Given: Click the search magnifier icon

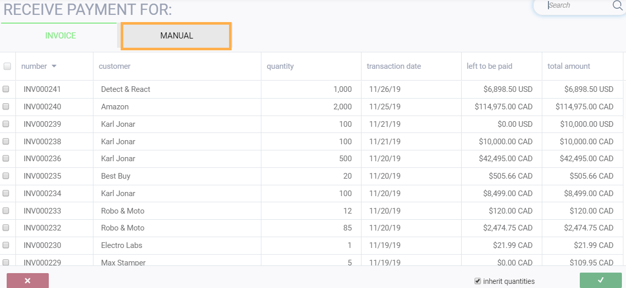Looking at the screenshot, I should (x=617, y=6).
